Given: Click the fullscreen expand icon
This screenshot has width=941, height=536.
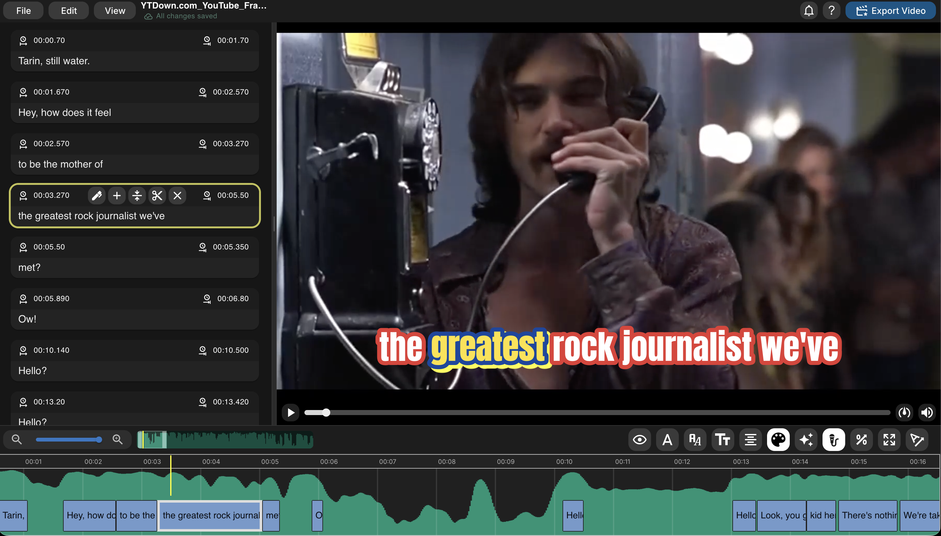Looking at the screenshot, I should click(889, 440).
